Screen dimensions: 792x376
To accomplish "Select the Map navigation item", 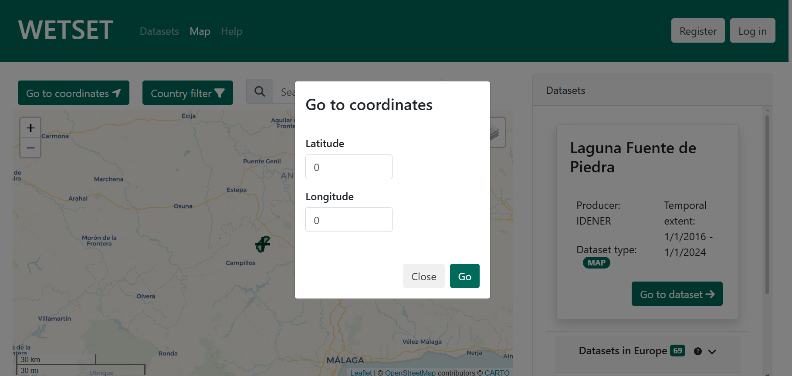I will [x=200, y=31].
